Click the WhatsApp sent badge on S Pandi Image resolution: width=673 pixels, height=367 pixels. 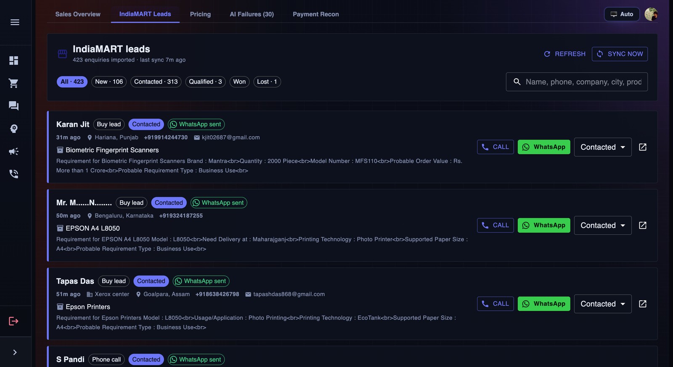(196, 359)
